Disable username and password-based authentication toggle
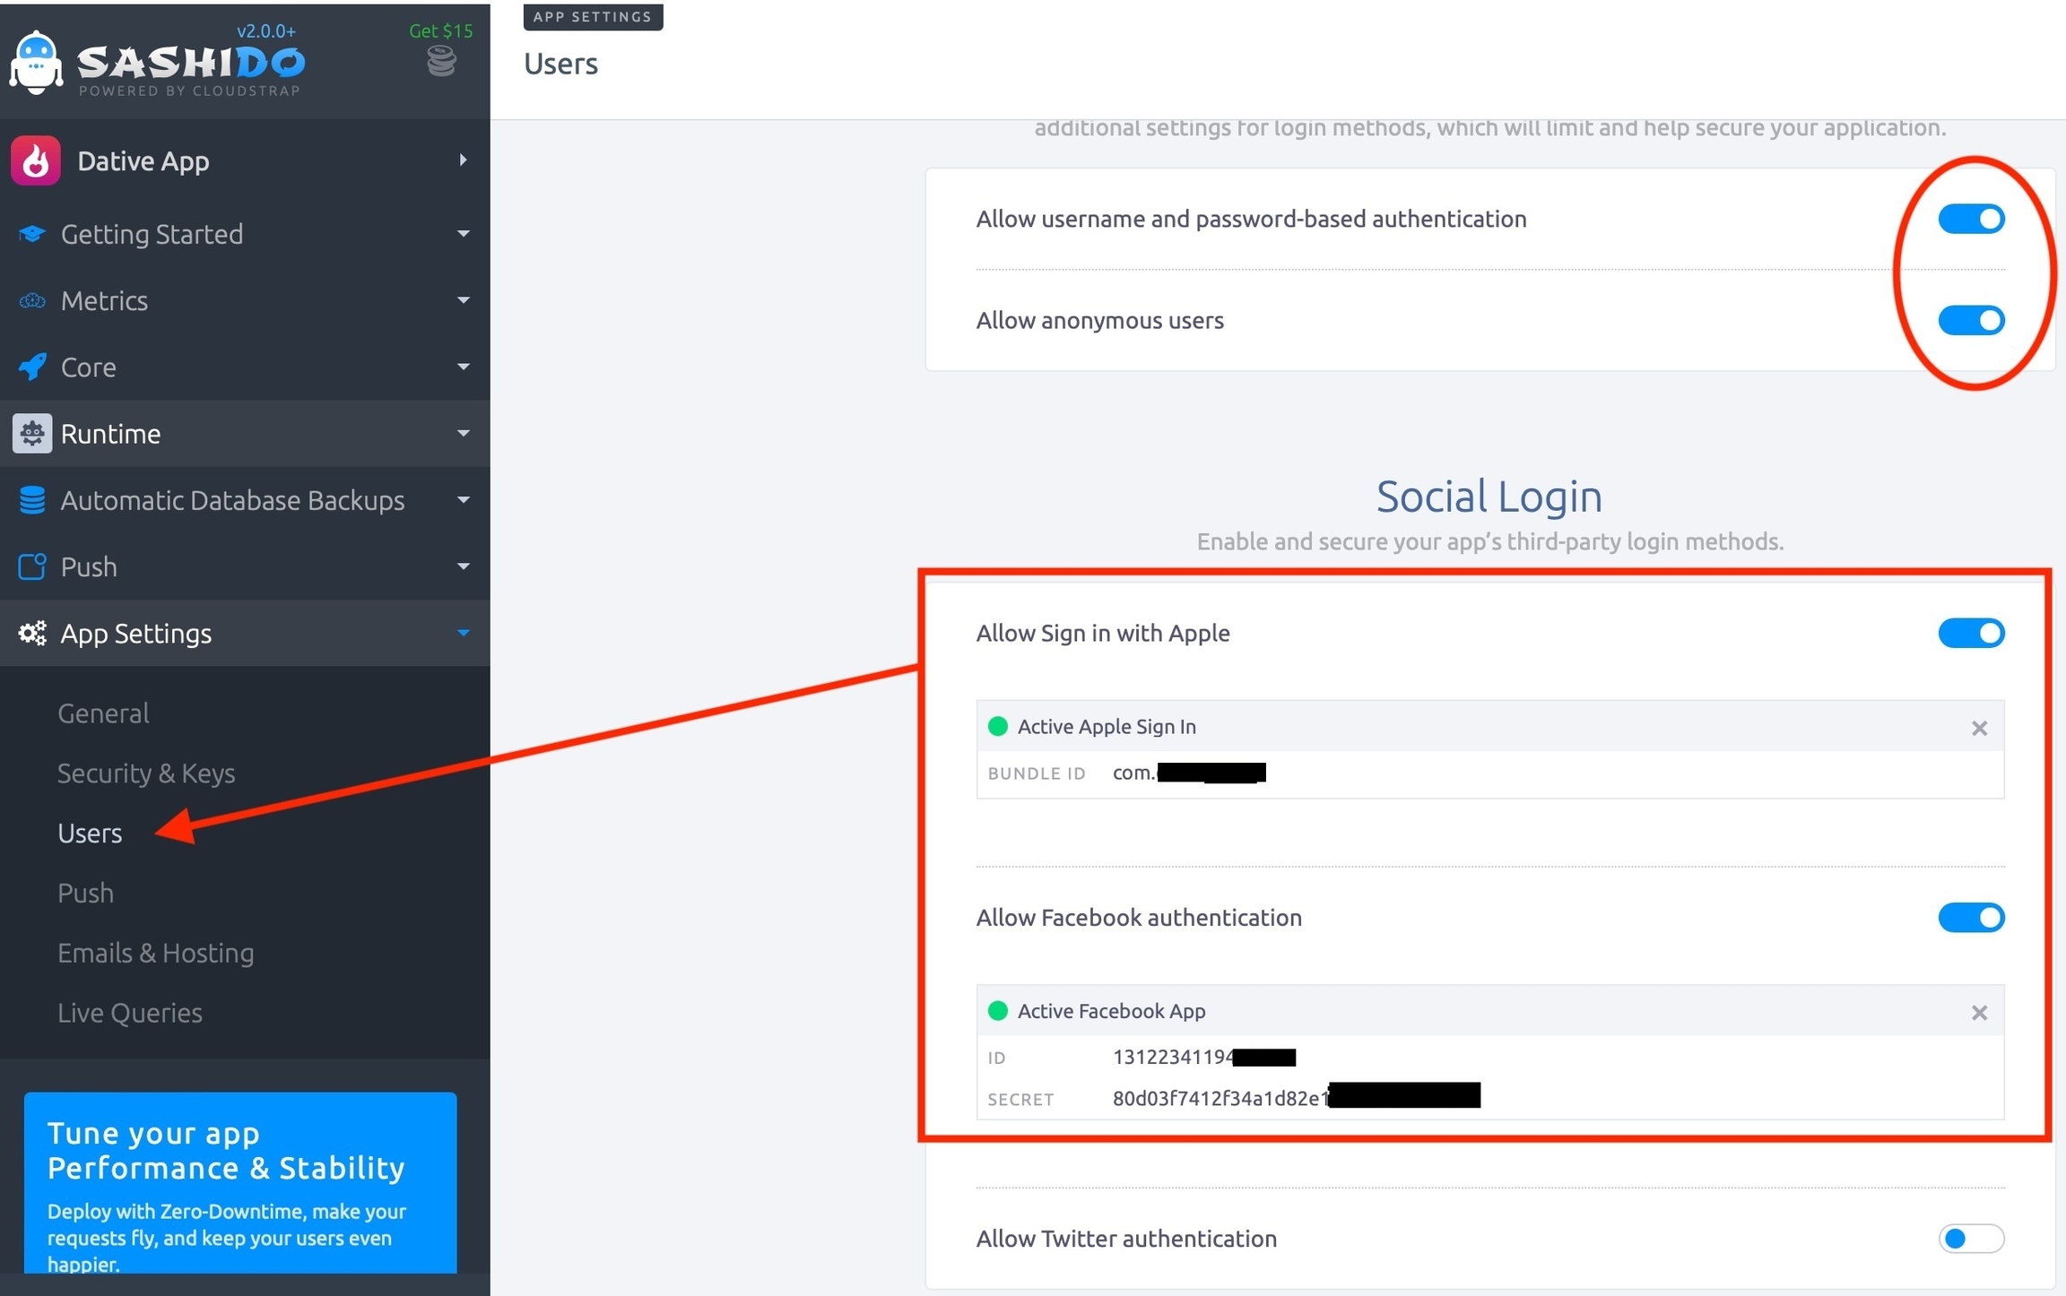 click(x=1970, y=219)
